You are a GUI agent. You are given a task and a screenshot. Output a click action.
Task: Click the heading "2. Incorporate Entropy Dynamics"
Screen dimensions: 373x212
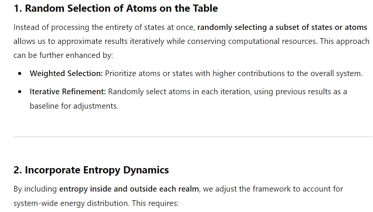click(x=91, y=170)
